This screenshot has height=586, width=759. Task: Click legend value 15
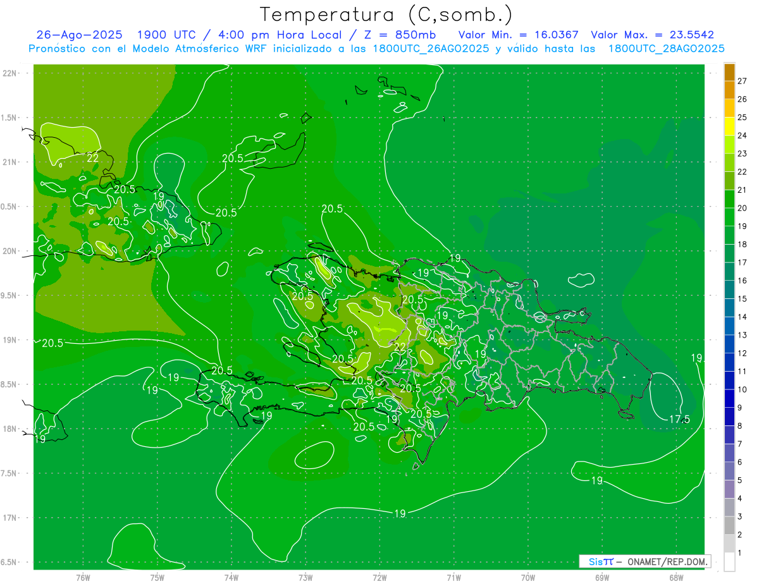(x=743, y=298)
